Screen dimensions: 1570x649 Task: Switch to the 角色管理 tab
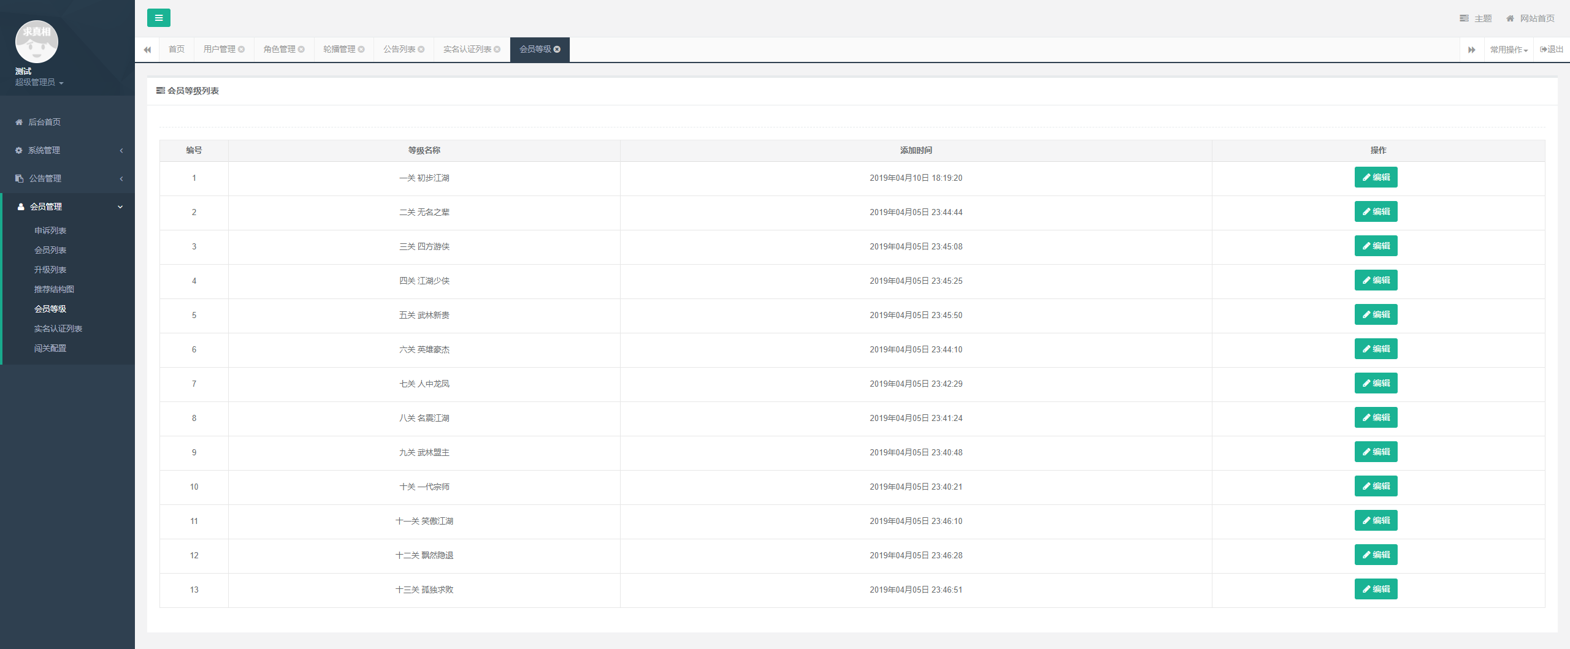coord(279,50)
